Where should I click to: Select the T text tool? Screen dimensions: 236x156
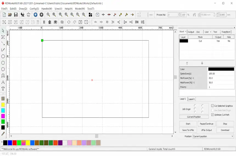[x=3, y=89]
